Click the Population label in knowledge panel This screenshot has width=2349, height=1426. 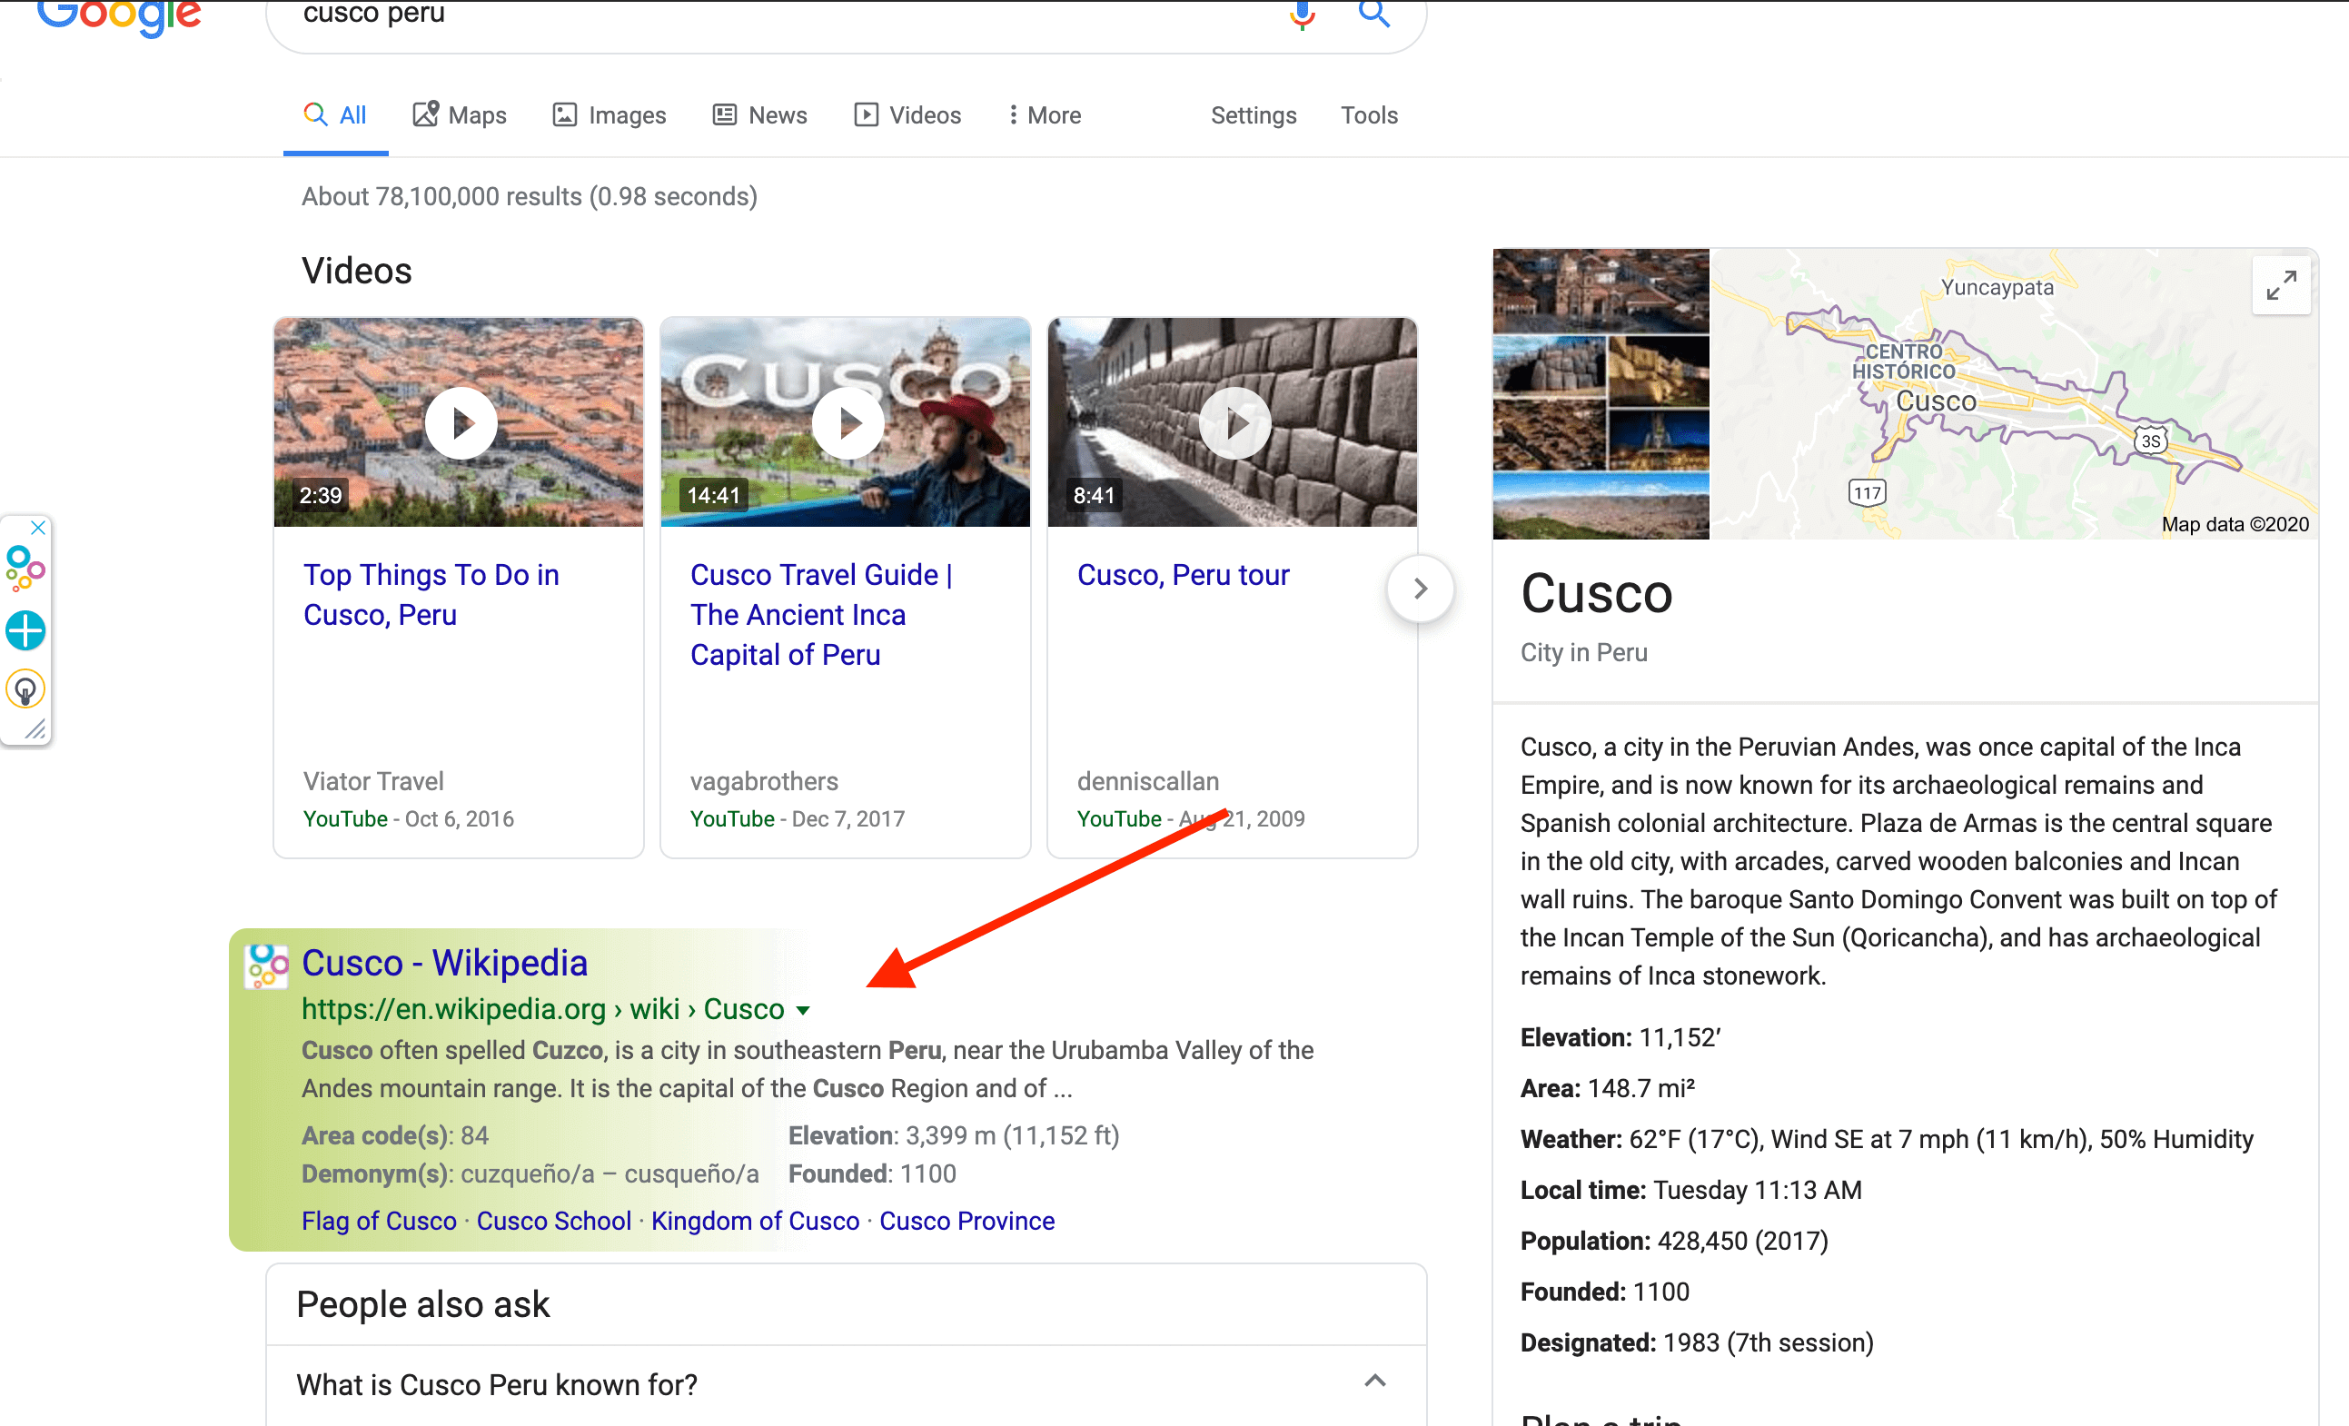tap(1585, 1240)
